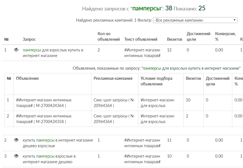Sort top table by 'Визитов' header
243x168 pixels.
pos(174,39)
